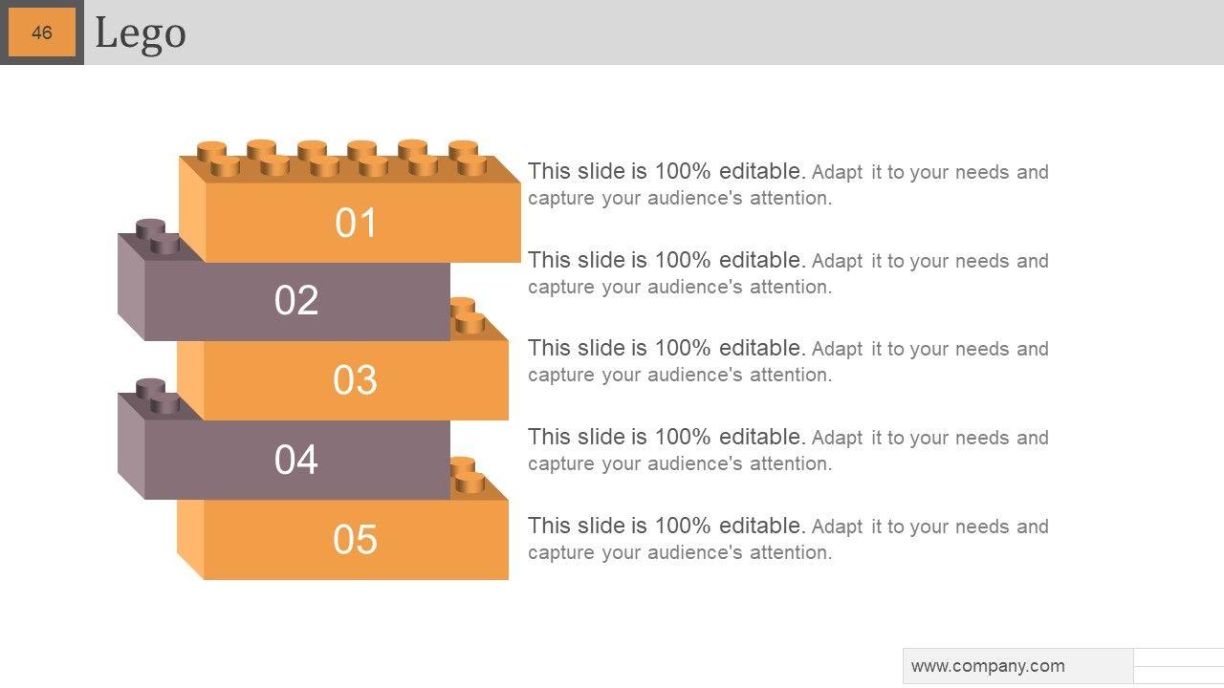Viewport: 1224px width, 688px height.
Task: Select the purple studs on brick 02
Action: (x=158, y=237)
